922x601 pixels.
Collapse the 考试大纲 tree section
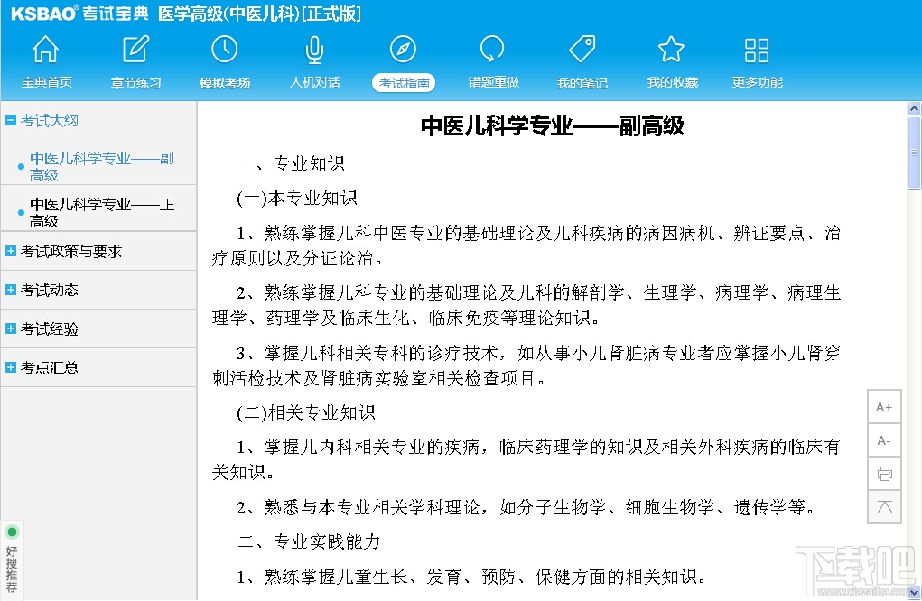tap(11, 120)
